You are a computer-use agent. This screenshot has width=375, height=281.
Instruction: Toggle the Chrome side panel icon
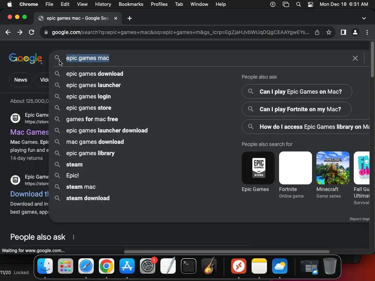point(344,32)
